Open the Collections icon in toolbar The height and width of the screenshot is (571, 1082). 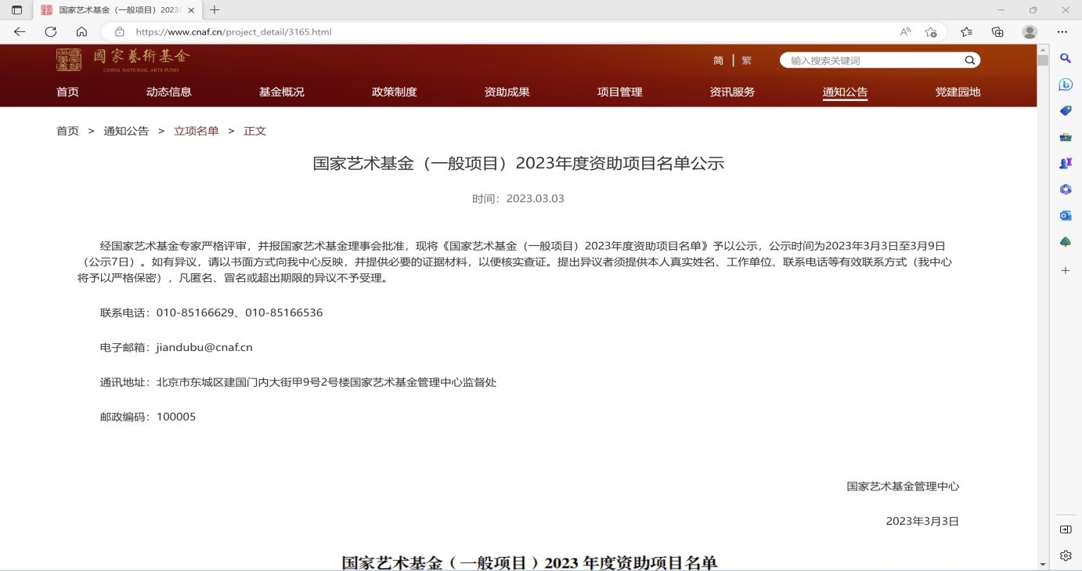click(x=997, y=32)
